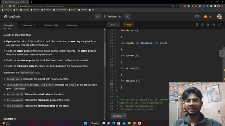Open the Chrome three-dot menu

tap(223, 6)
